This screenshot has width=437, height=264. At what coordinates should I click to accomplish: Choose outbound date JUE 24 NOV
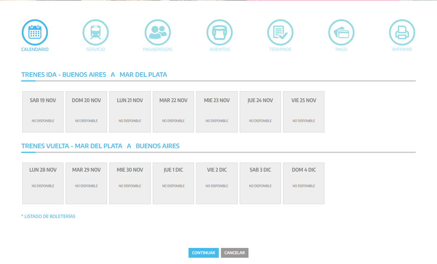[260, 112]
